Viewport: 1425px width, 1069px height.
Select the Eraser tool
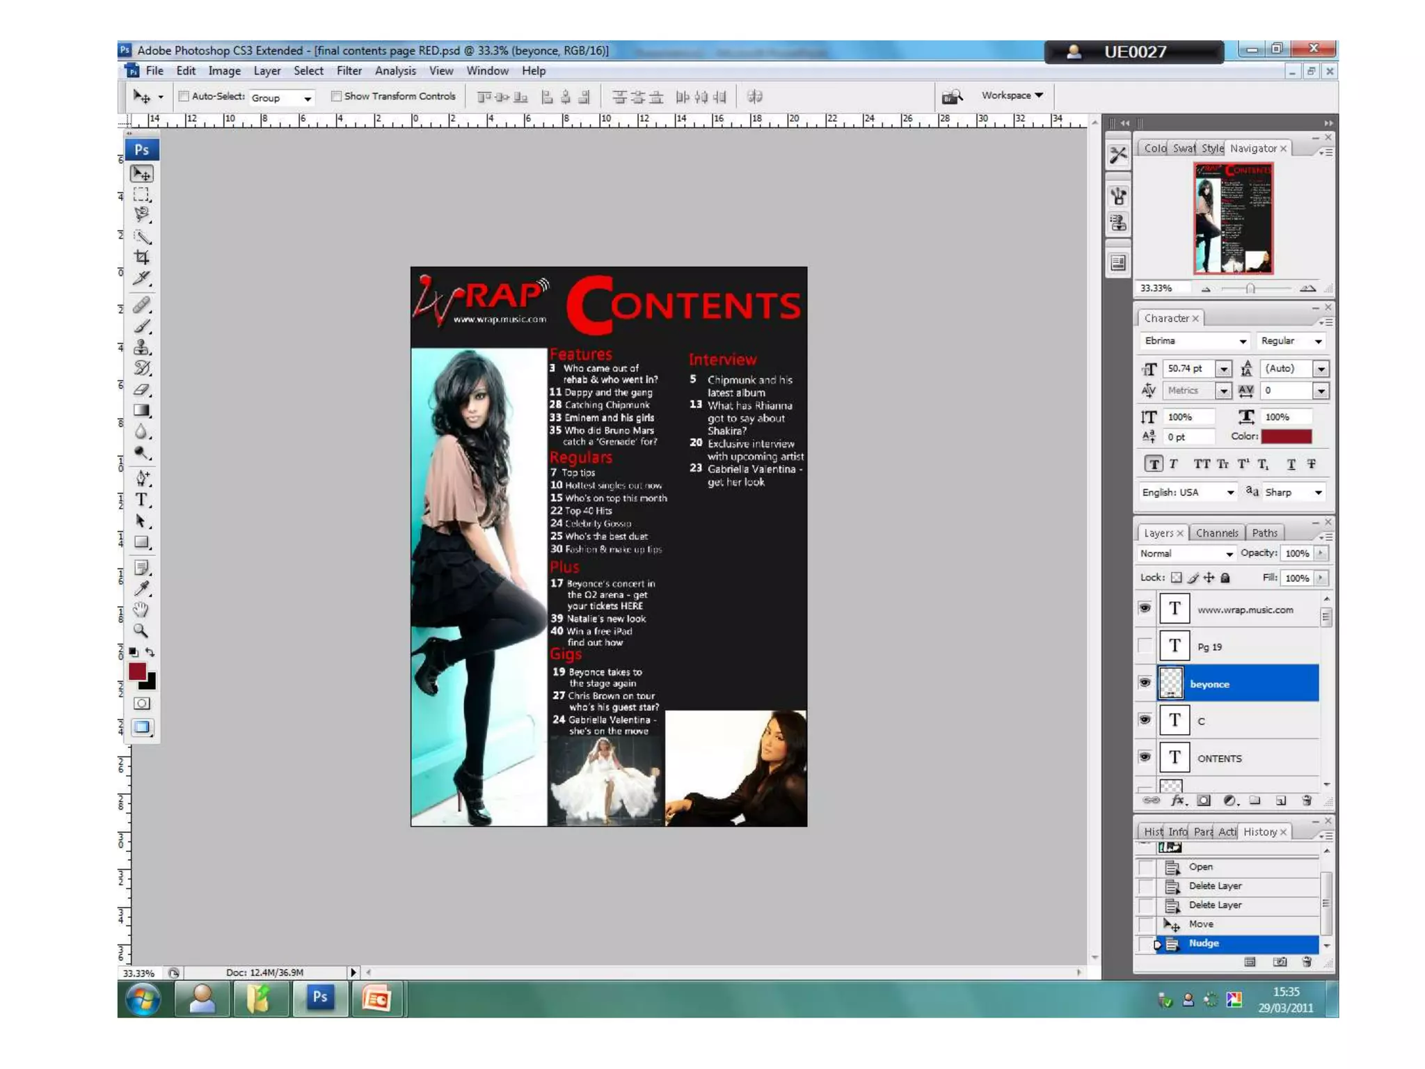click(x=142, y=390)
